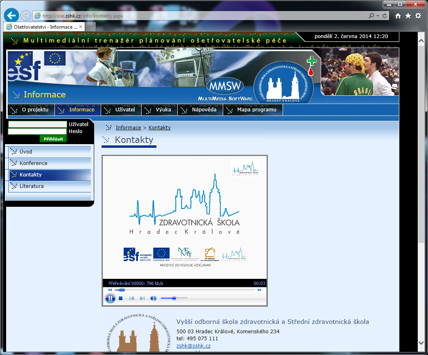The width and height of the screenshot is (428, 355).
Task: Open the Nápověda menu item
Action: 200,110
